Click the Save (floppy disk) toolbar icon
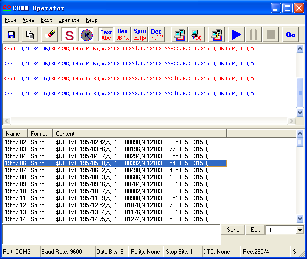The height and width of the screenshot is (259, 307). pyautogui.click(x=11, y=35)
